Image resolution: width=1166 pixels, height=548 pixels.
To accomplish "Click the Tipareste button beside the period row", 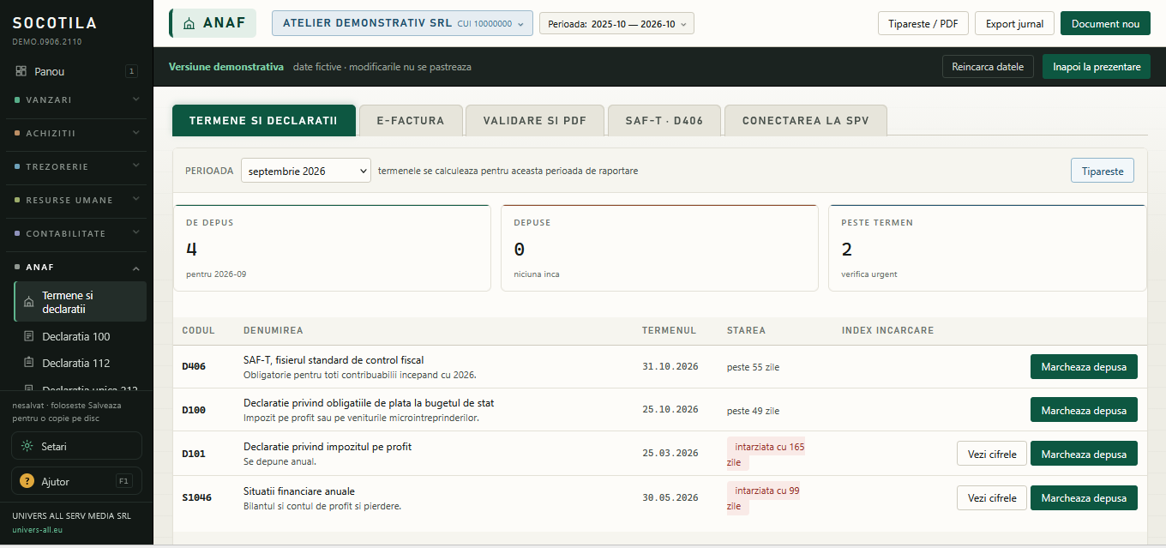I will tap(1103, 171).
